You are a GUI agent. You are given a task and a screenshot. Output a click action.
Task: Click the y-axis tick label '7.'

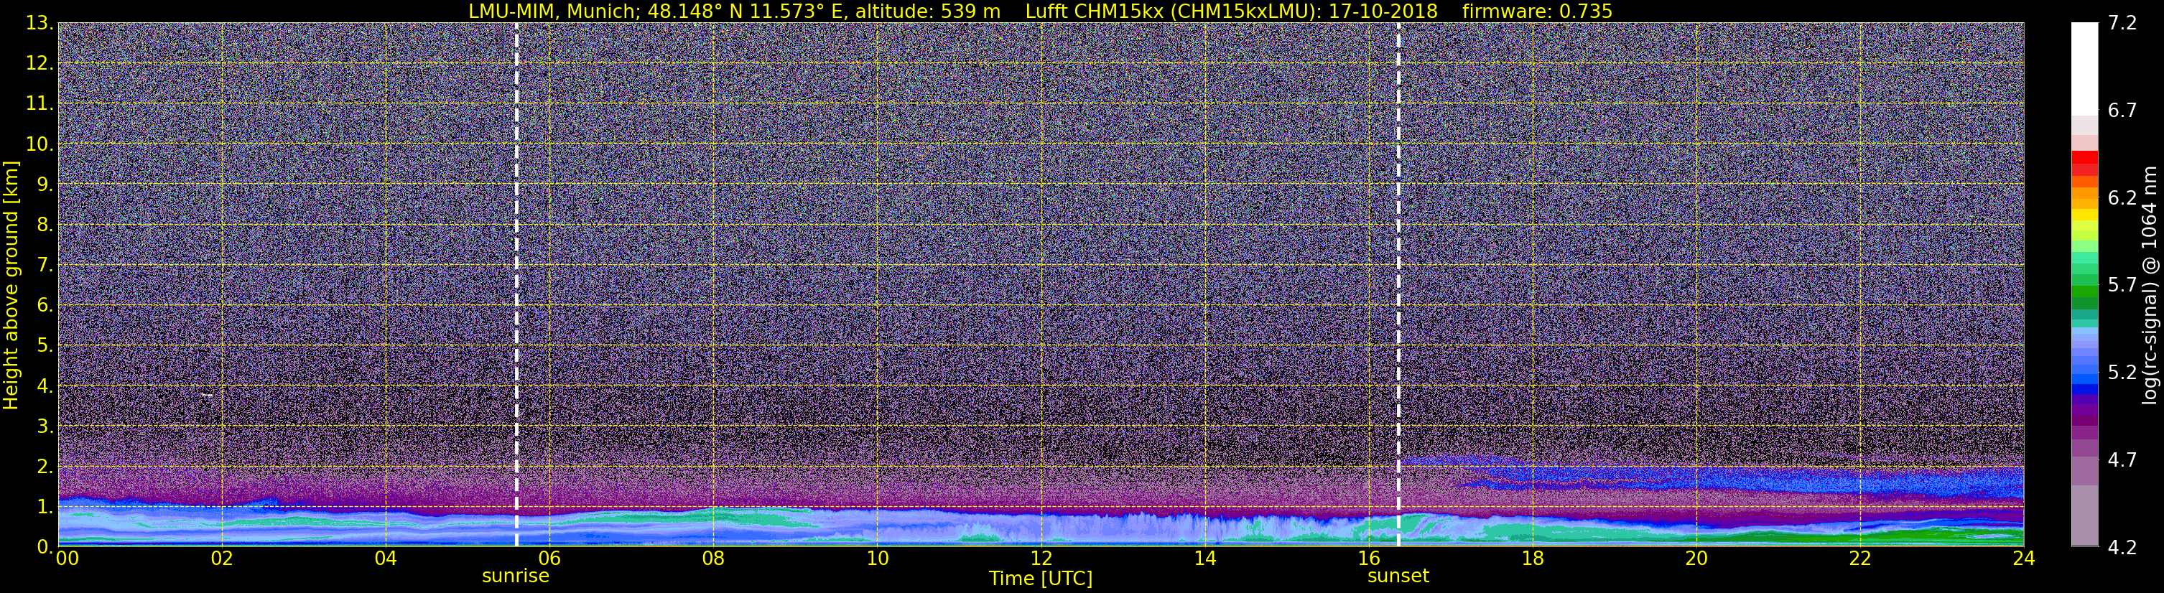pyautogui.click(x=45, y=265)
